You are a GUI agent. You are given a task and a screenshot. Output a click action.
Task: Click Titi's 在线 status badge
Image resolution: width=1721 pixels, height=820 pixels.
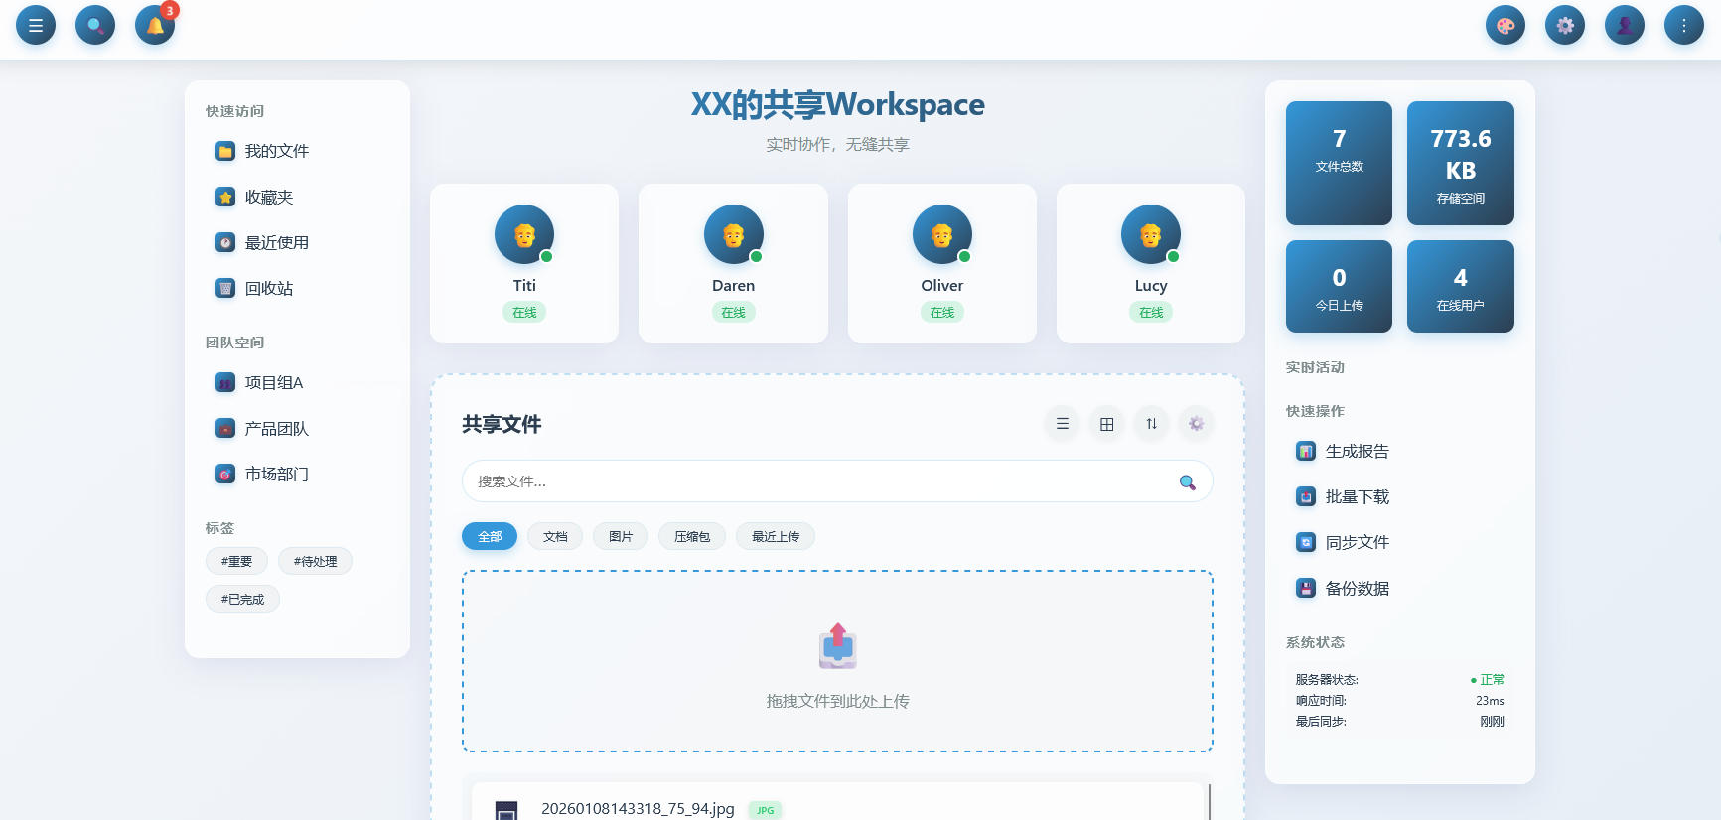pos(524,312)
